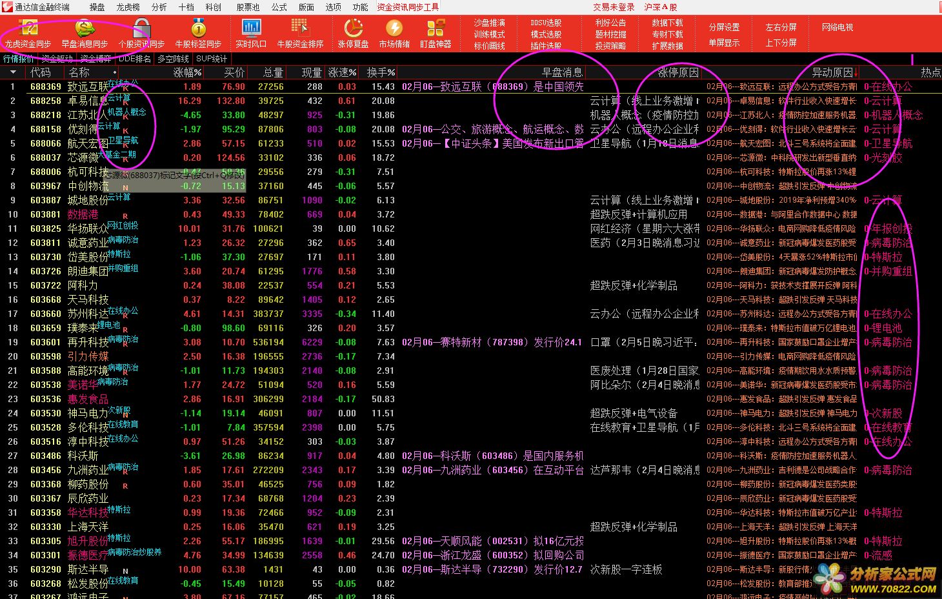Click the 模式选股 button
This screenshot has width=942, height=599.
tap(546, 34)
